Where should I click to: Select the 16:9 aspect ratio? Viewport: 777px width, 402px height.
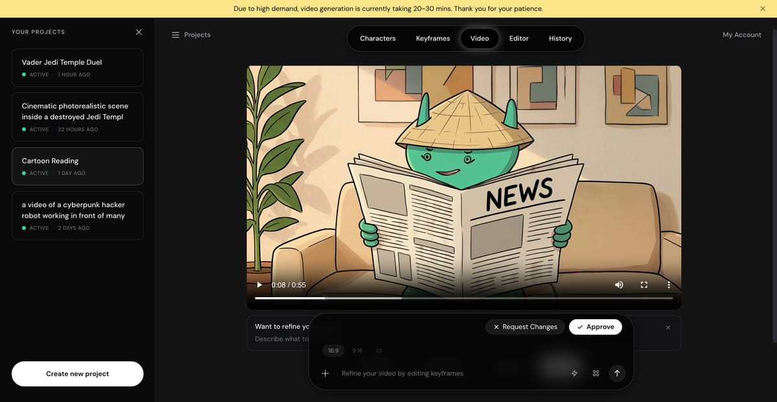[x=333, y=351]
